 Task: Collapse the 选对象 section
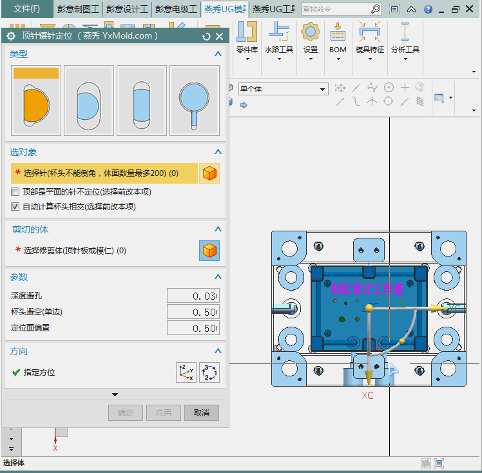point(218,151)
